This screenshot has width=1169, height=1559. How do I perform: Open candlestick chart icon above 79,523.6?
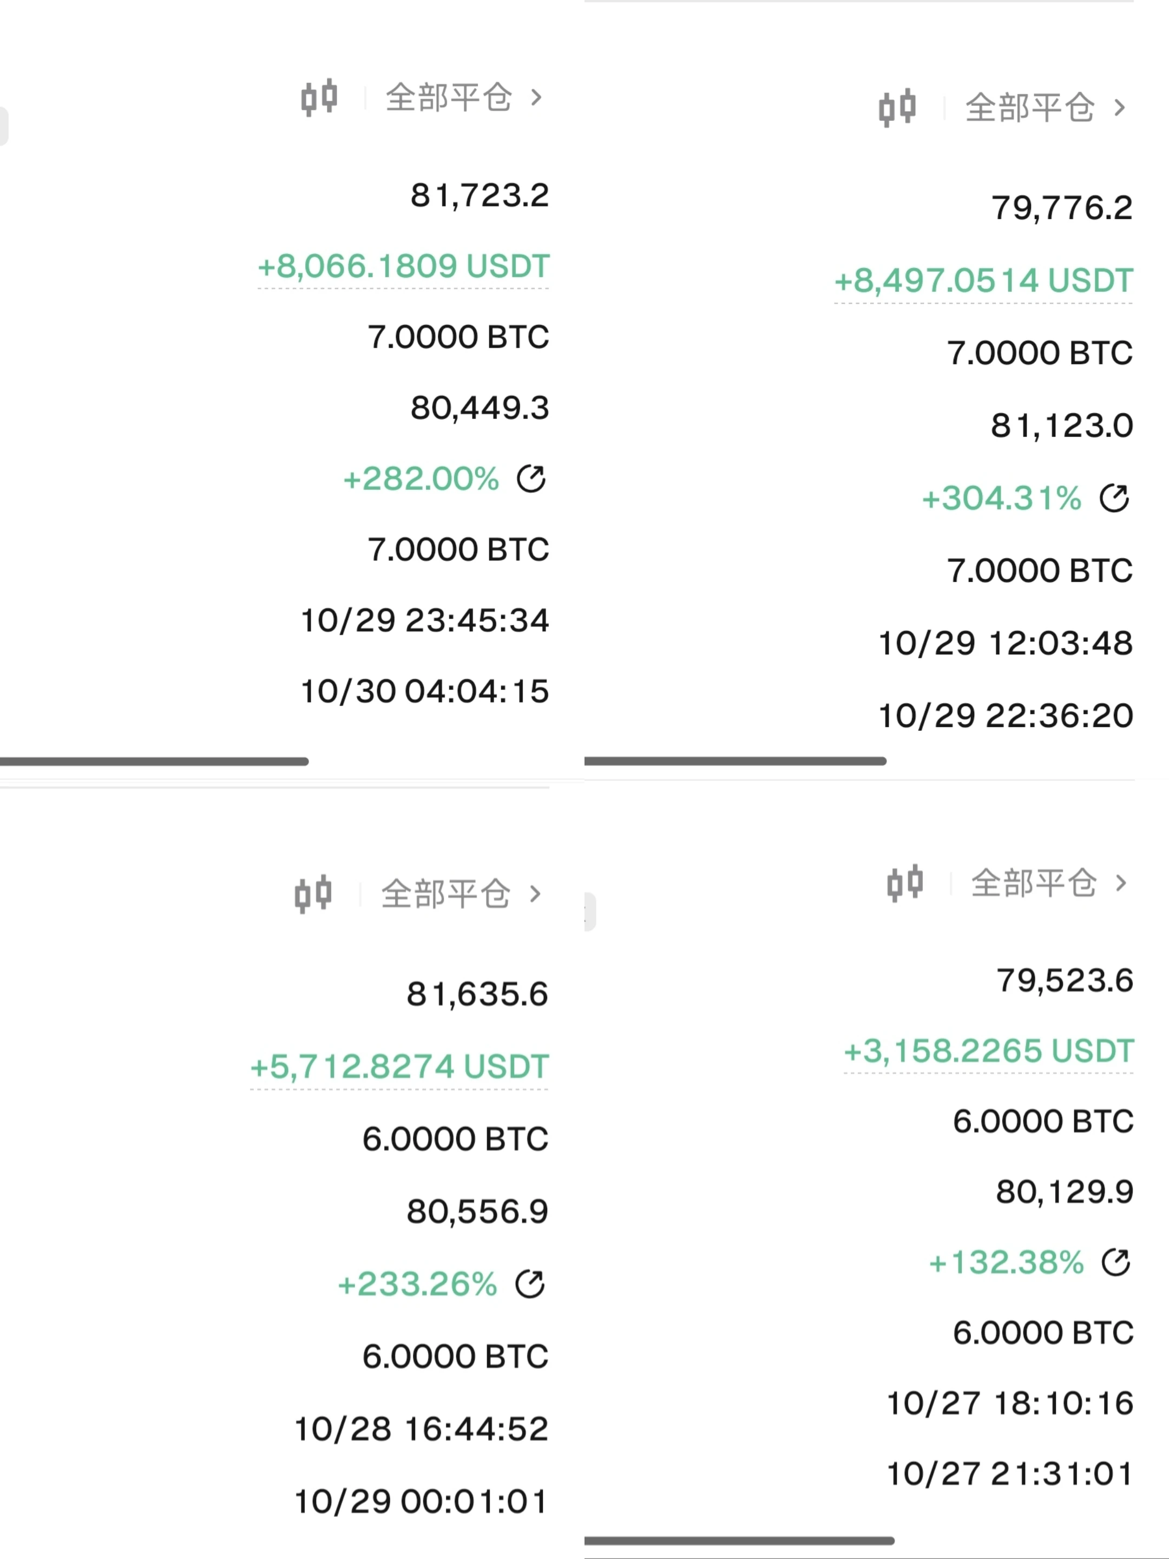point(905,882)
